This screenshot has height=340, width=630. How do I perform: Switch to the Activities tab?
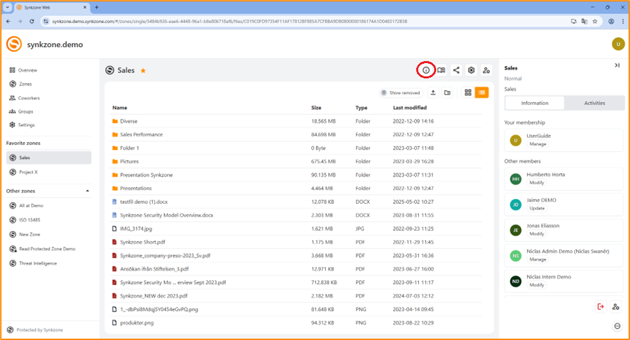coord(594,103)
